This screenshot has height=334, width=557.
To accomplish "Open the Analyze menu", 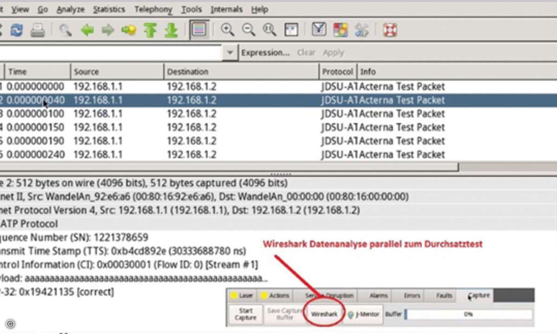I will (x=71, y=9).
